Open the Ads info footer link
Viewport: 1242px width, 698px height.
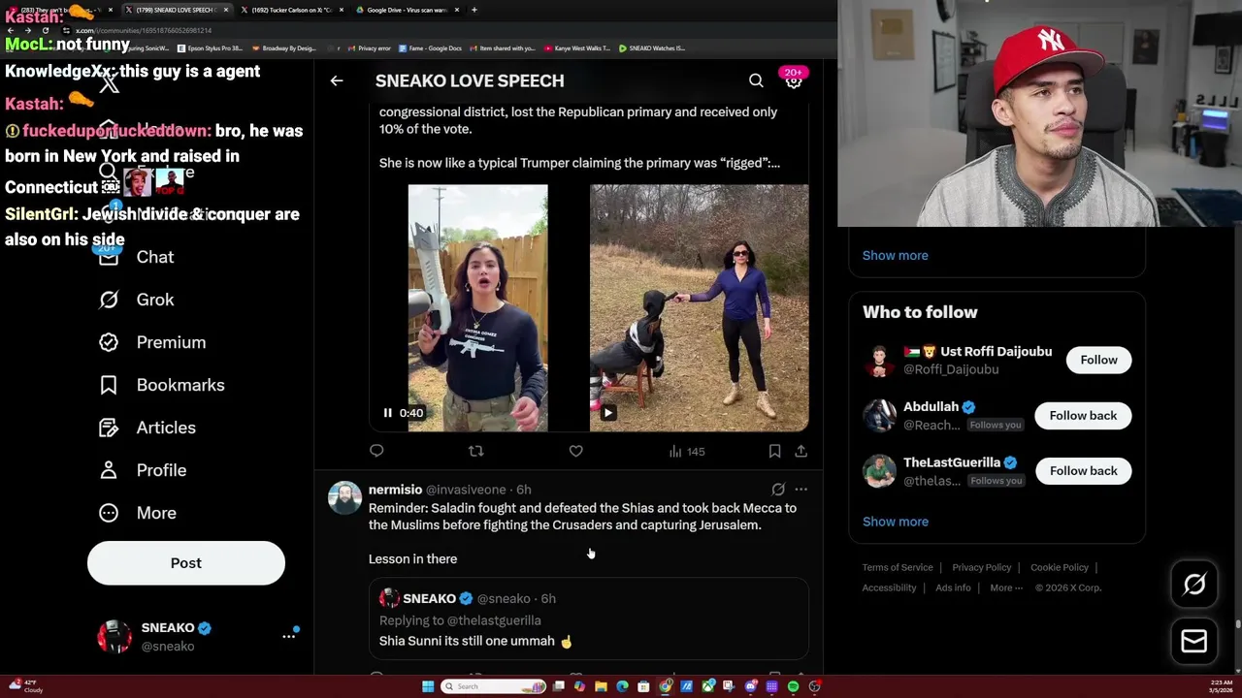click(953, 587)
